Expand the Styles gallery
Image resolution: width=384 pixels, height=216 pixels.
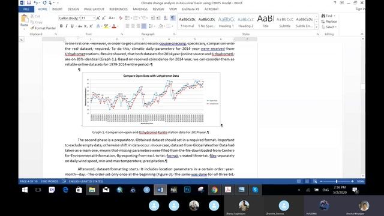316,27
